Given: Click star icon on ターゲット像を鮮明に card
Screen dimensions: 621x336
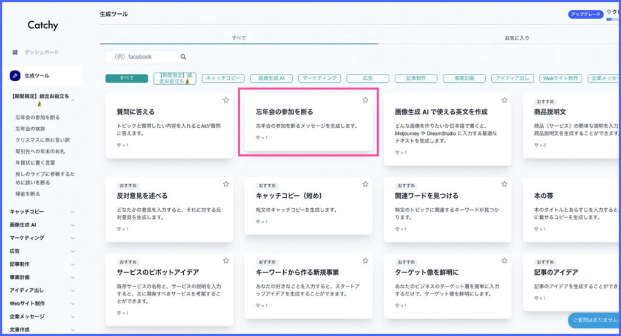Looking at the screenshot, I should click(x=504, y=260).
